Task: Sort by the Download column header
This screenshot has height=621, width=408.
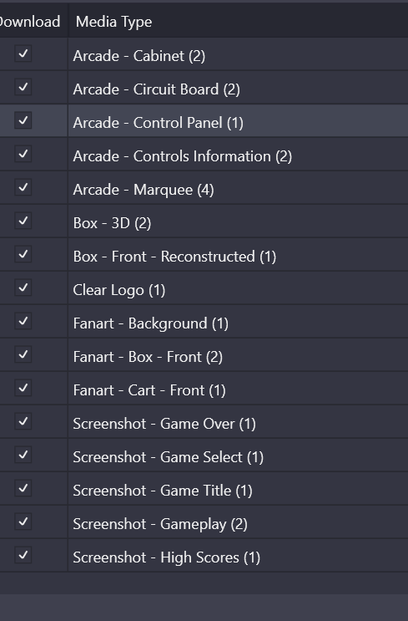Action: coord(33,21)
